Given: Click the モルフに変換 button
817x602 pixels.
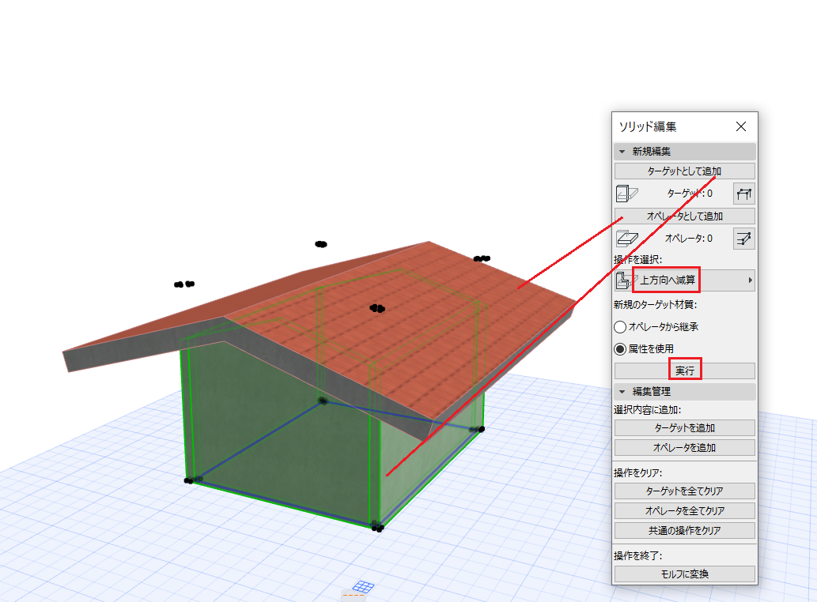Looking at the screenshot, I should [685, 574].
